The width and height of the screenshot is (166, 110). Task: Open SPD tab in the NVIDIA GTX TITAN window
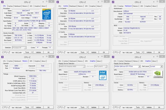coord(142,61)
